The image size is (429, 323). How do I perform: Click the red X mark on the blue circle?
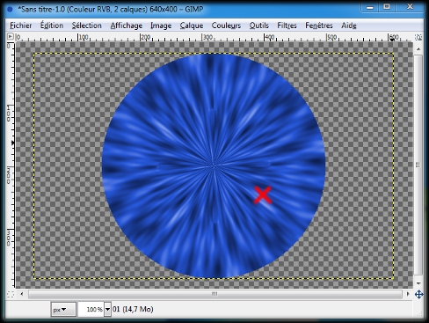pyautogui.click(x=263, y=195)
